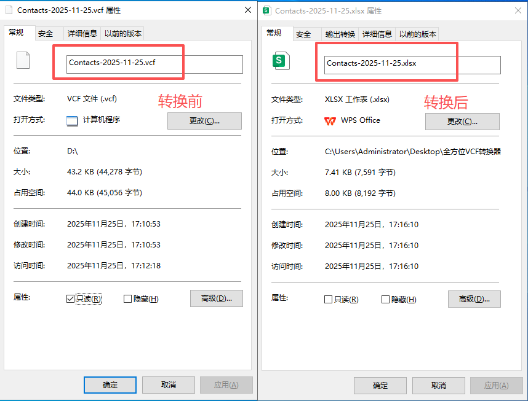Click the green XLSX spreadsheet file icon

click(281, 60)
